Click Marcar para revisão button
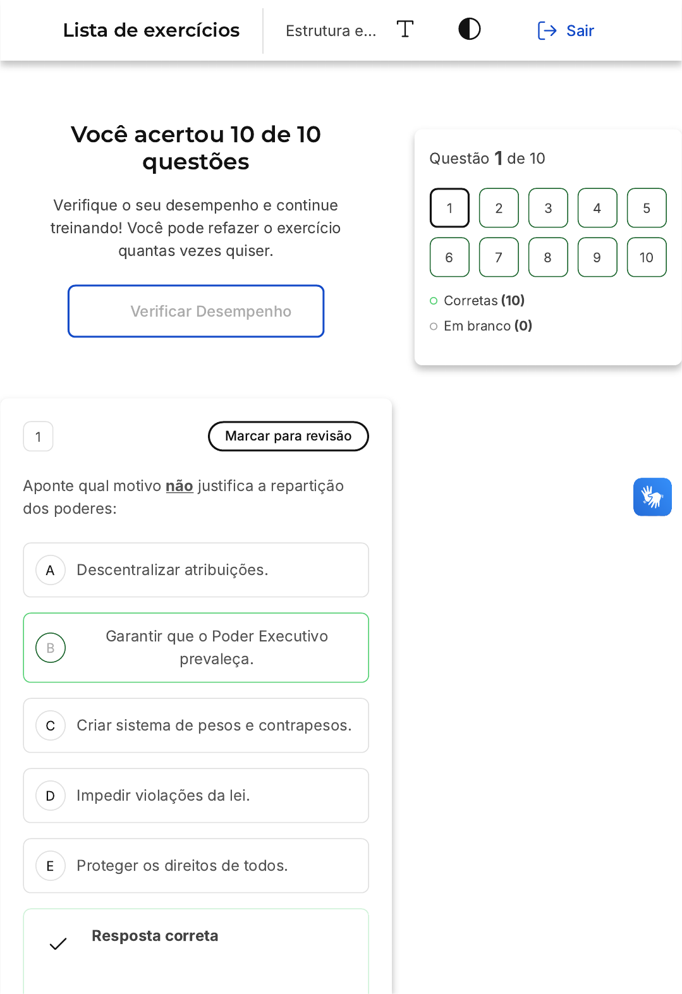Viewport: 682px width, 994px height. point(288,436)
